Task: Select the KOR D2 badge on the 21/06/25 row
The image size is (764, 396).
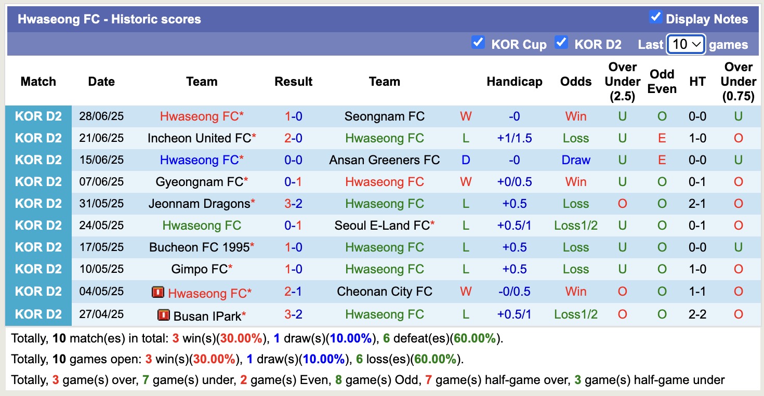Action: (38, 138)
